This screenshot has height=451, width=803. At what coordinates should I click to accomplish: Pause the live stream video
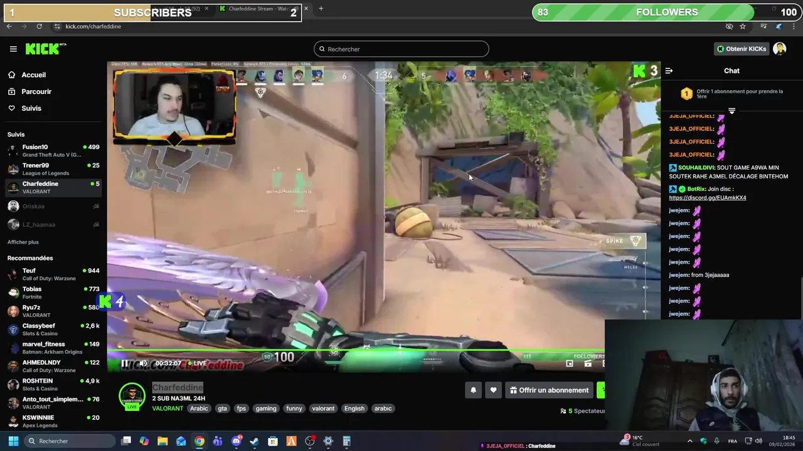pyautogui.click(x=124, y=363)
